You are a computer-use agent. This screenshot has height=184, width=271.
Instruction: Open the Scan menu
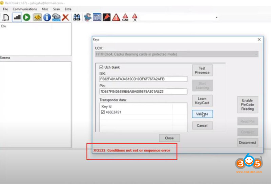point(56,9)
